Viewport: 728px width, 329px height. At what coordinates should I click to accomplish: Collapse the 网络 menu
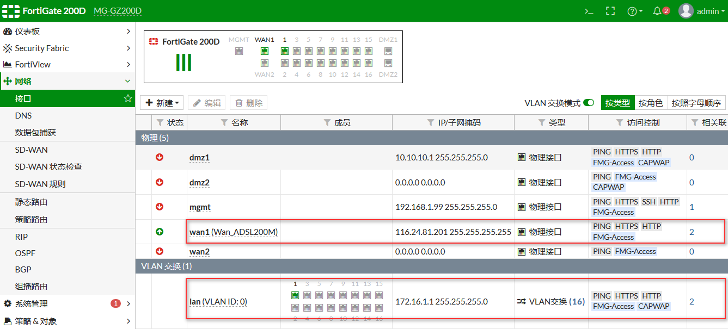click(67, 81)
